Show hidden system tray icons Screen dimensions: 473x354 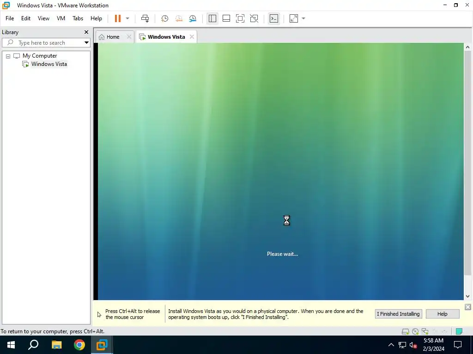[391, 345]
